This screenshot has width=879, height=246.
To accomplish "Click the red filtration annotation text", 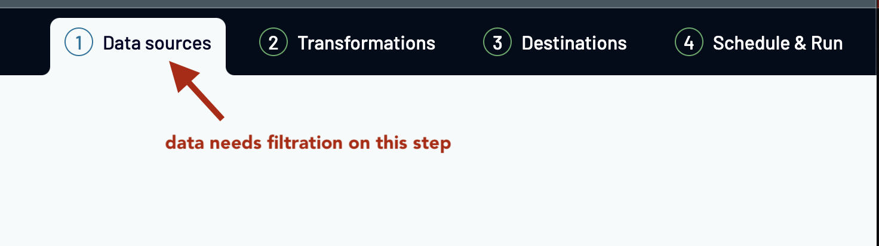I will (308, 143).
